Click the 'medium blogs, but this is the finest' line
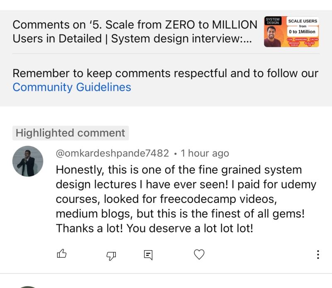This screenshot has width=332, height=288. [180, 213]
